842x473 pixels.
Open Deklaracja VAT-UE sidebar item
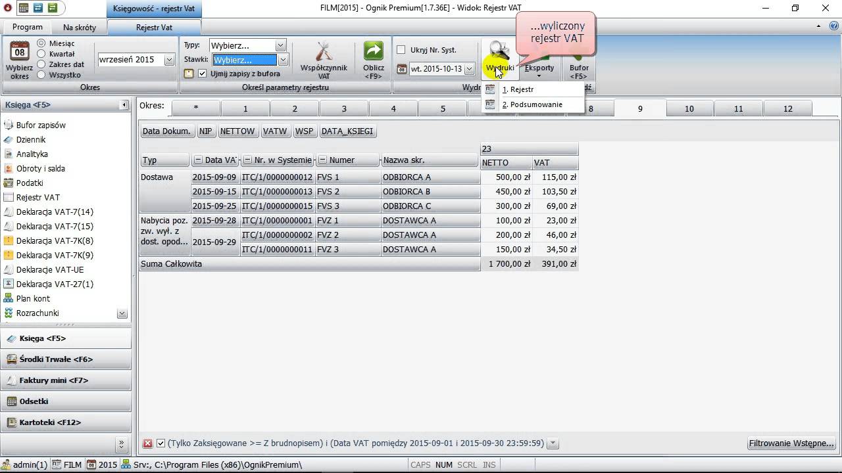50,269
